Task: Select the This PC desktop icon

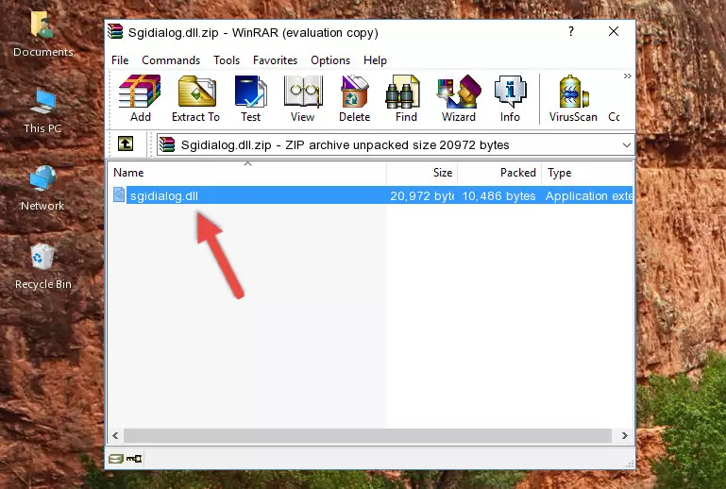Action: (x=42, y=111)
